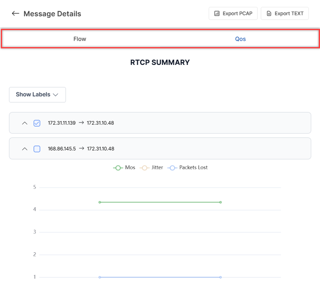This screenshot has width=320, height=293.
Task: Select the Qos tab
Action: click(240, 39)
